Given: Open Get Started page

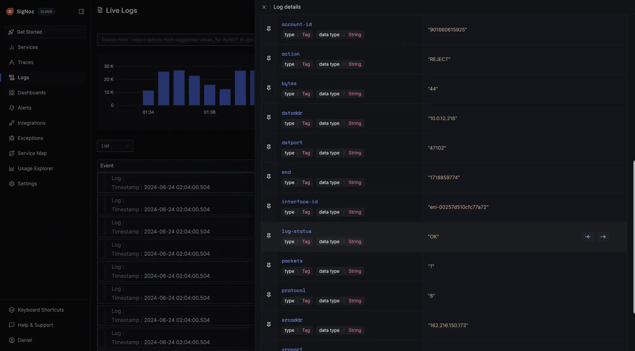Looking at the screenshot, I should click(x=45, y=32).
